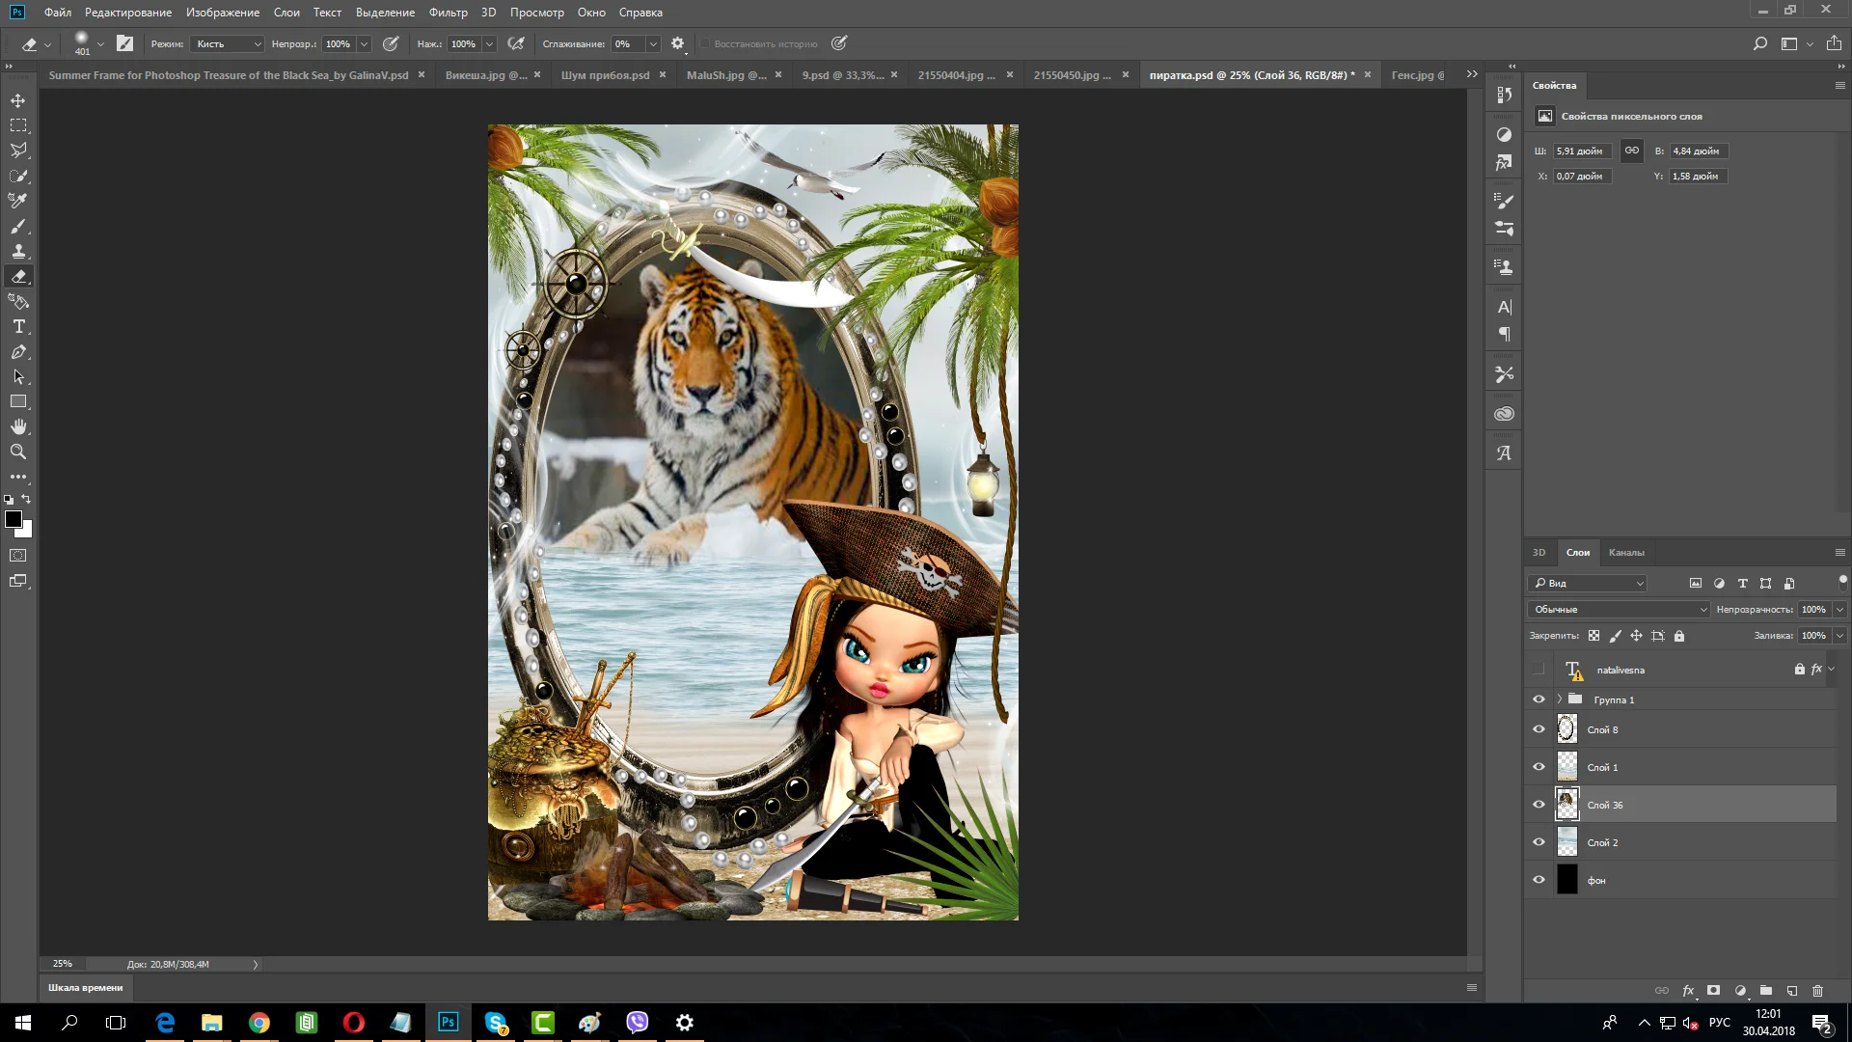Select the Clone Stamp tool

(x=18, y=251)
